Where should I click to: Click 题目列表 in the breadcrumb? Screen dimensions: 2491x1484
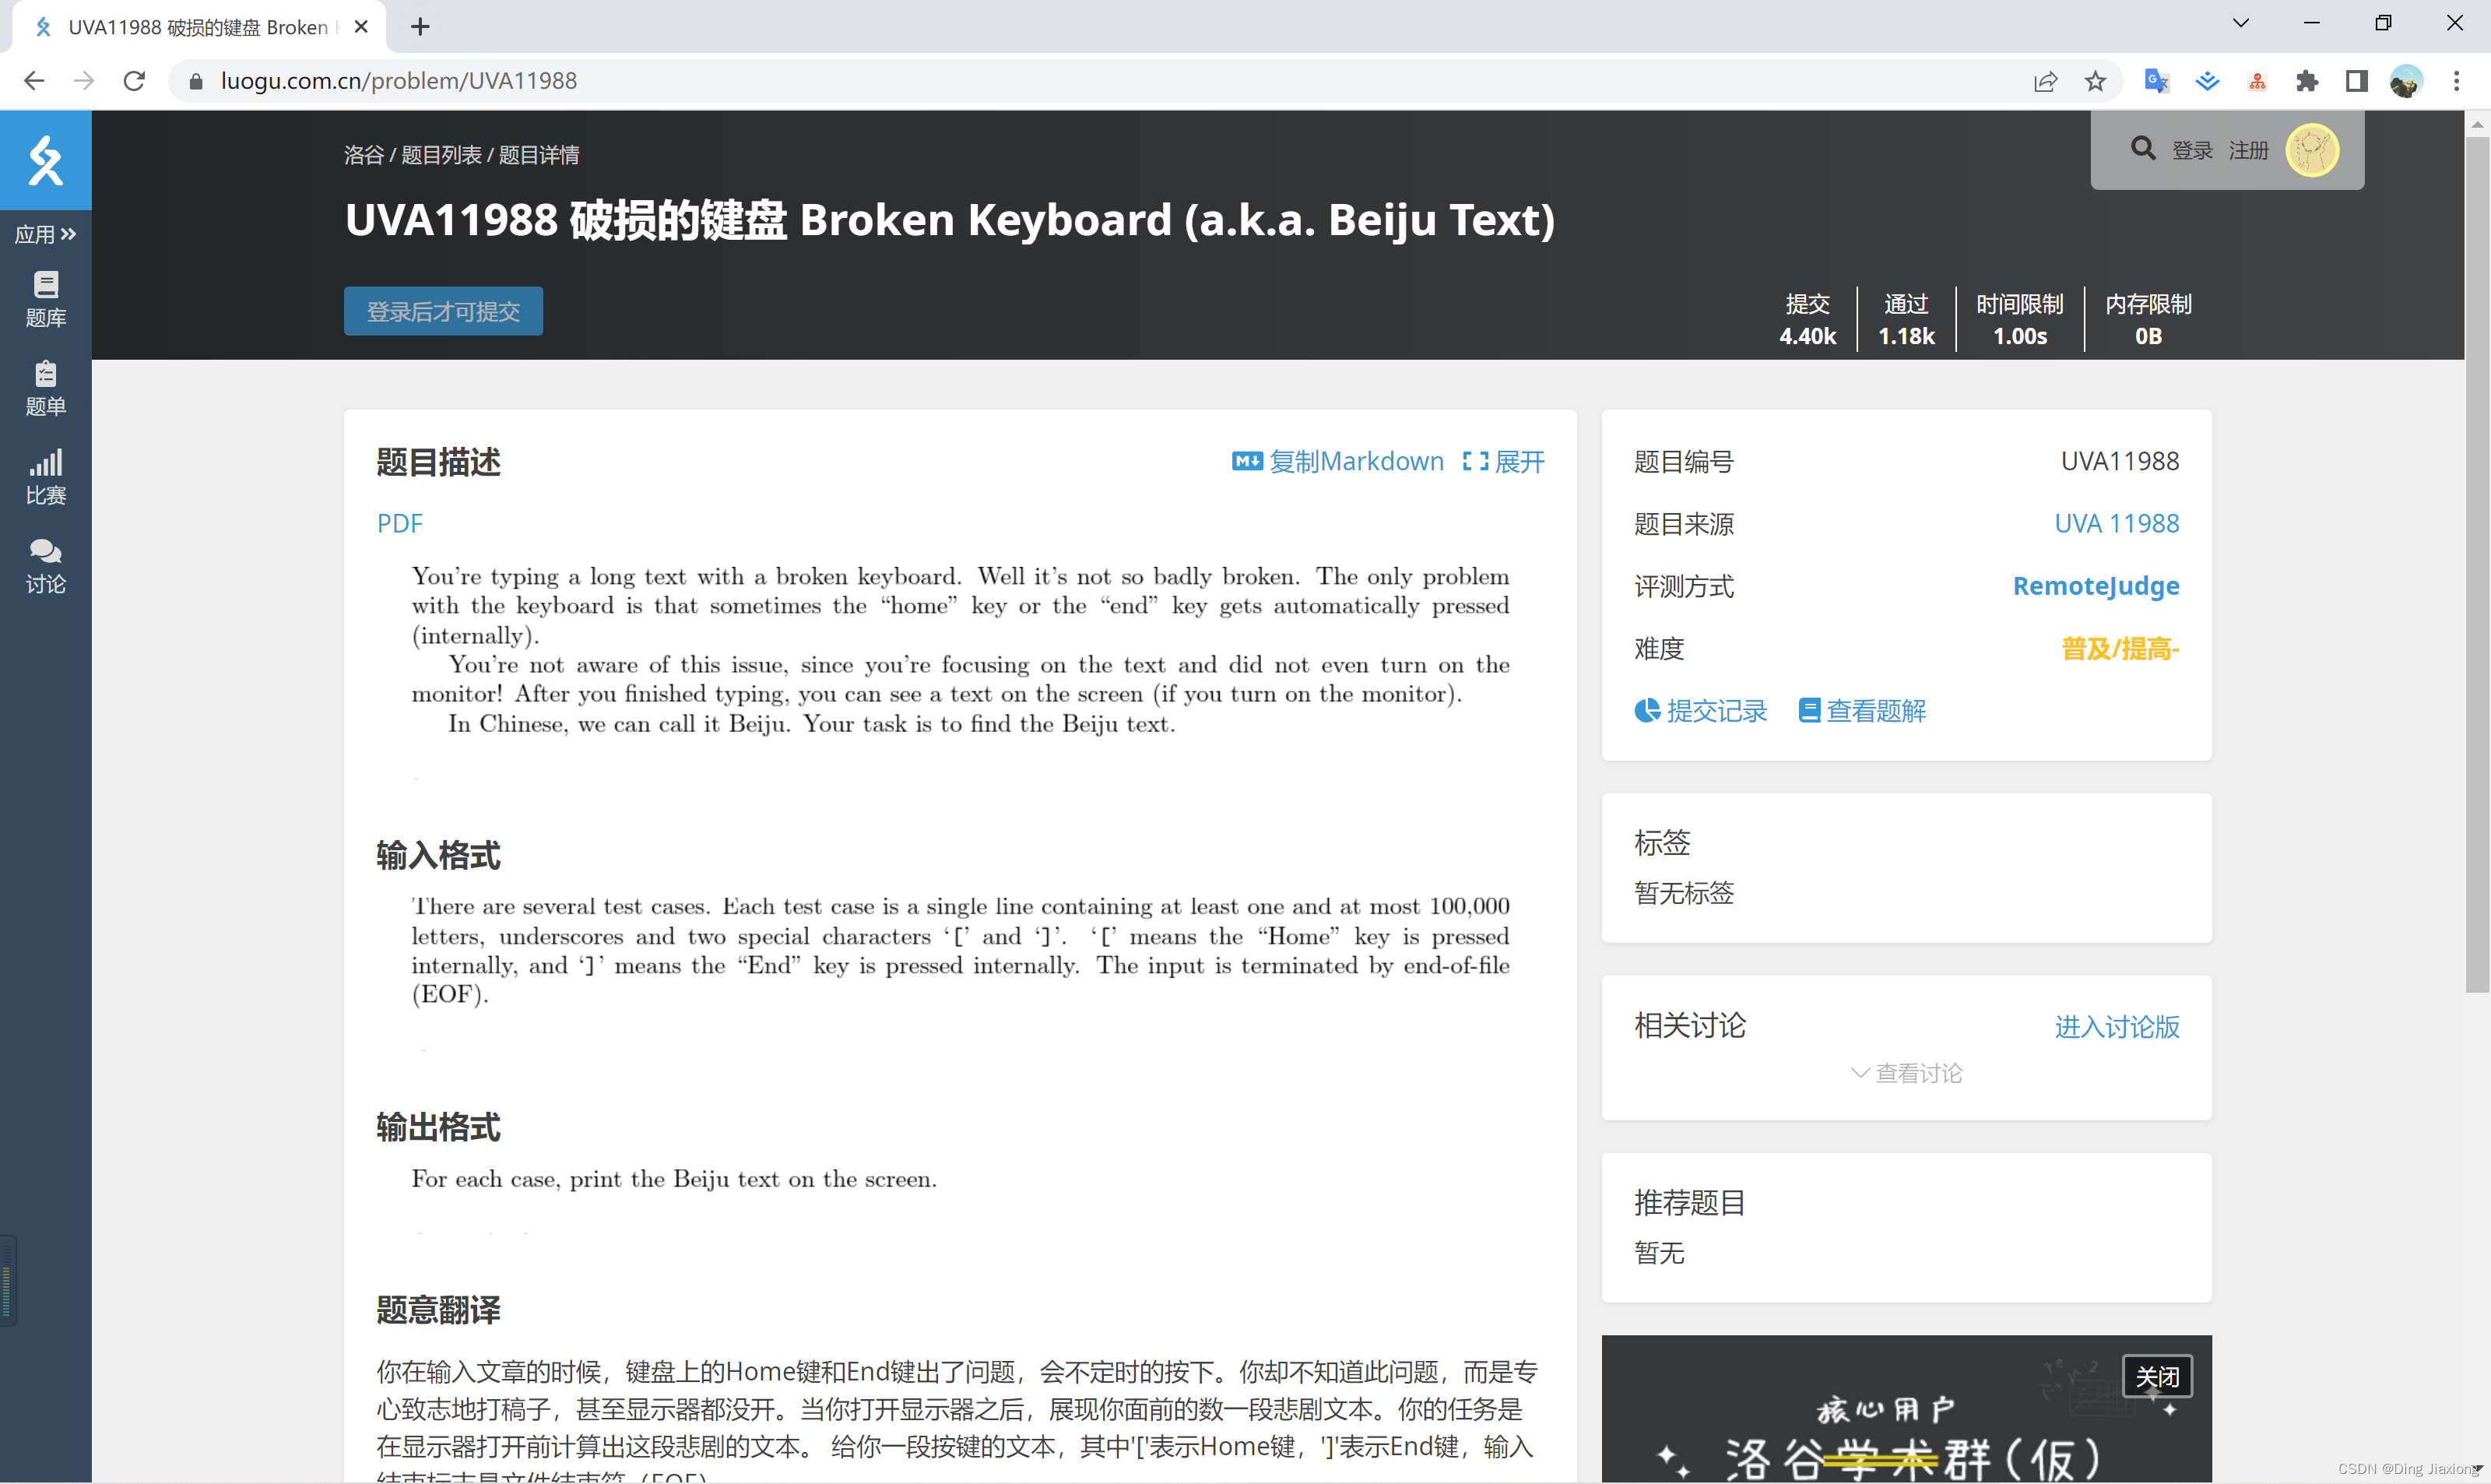(441, 155)
